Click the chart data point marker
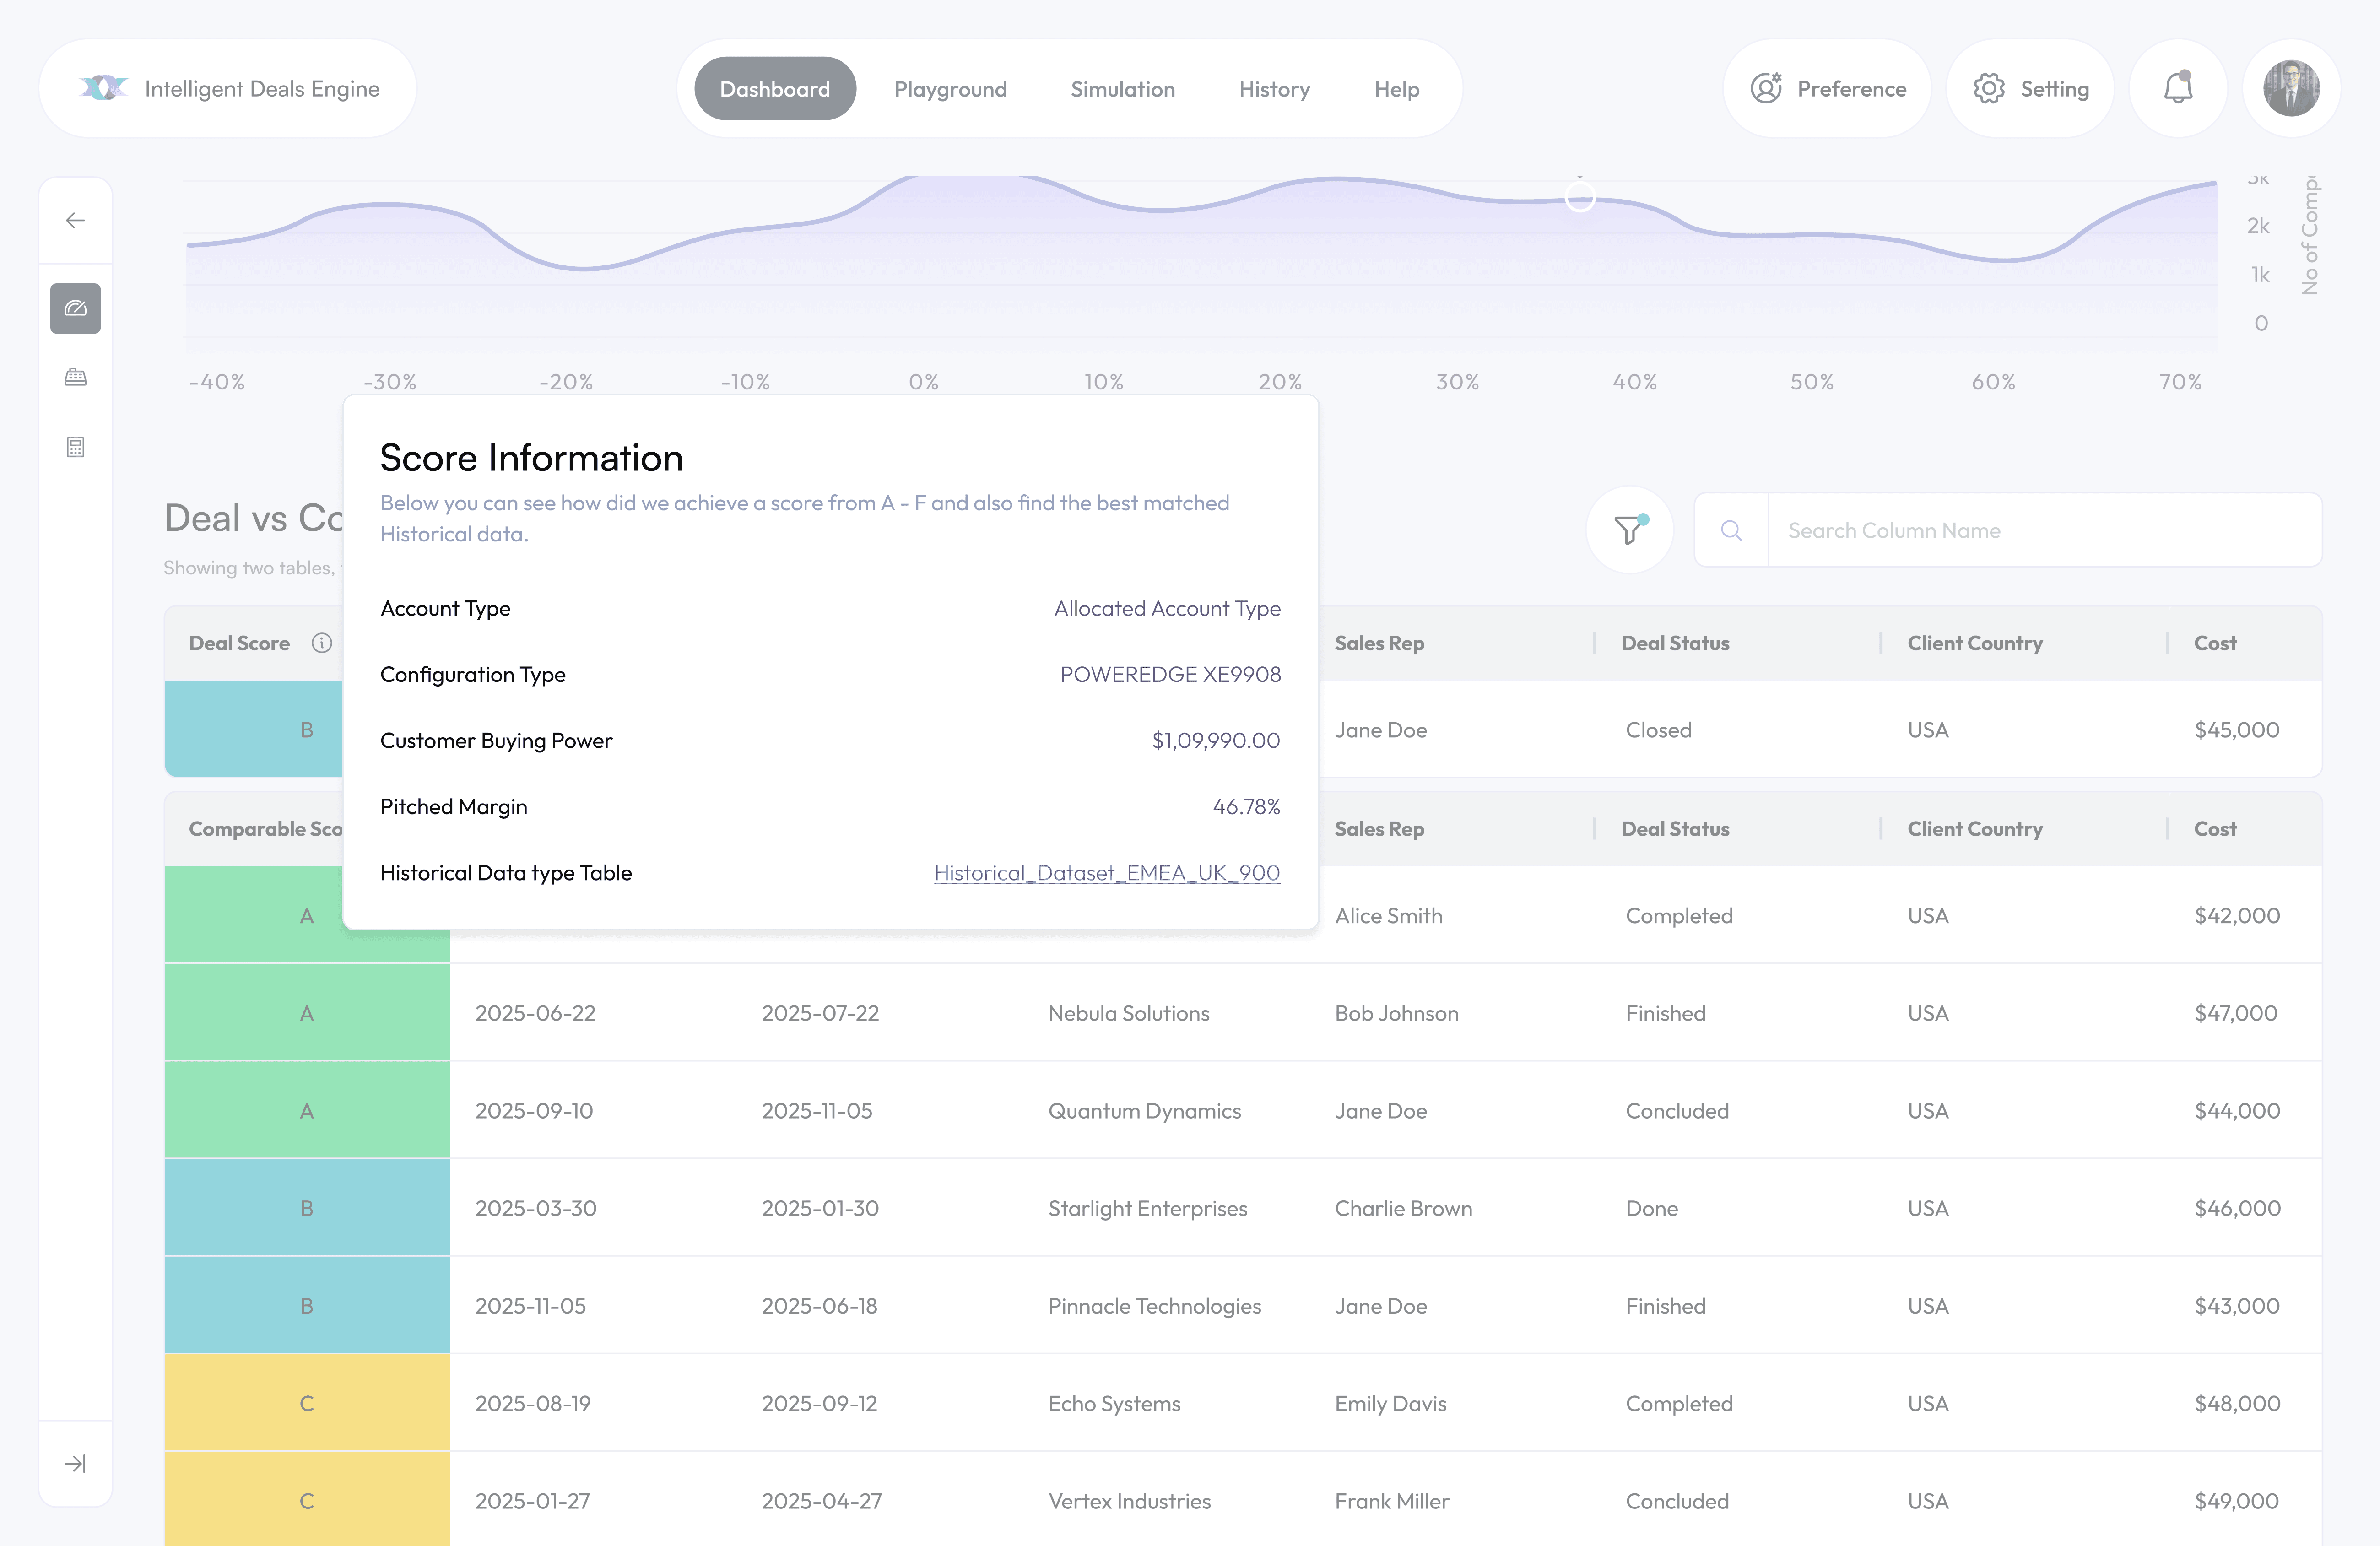Image resolution: width=2380 pixels, height=1546 pixels. point(1579,197)
